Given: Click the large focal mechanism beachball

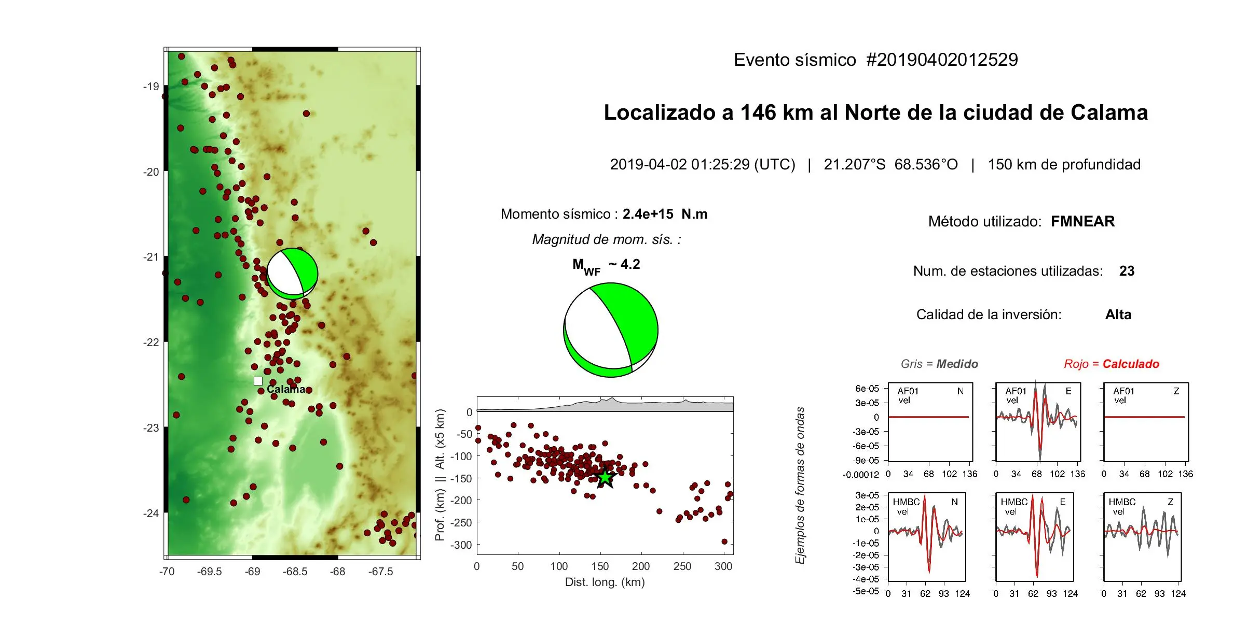Looking at the screenshot, I should (611, 330).
